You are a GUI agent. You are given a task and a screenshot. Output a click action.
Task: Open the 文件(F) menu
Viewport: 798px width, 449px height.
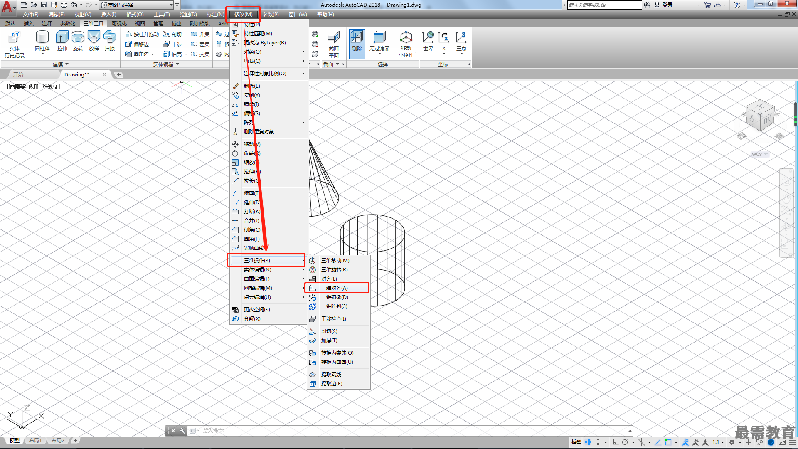31,15
